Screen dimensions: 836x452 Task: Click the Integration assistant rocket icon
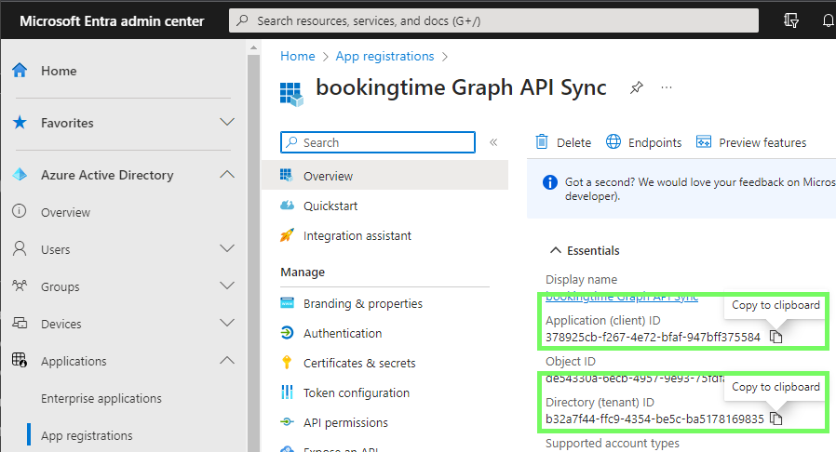[x=287, y=235]
